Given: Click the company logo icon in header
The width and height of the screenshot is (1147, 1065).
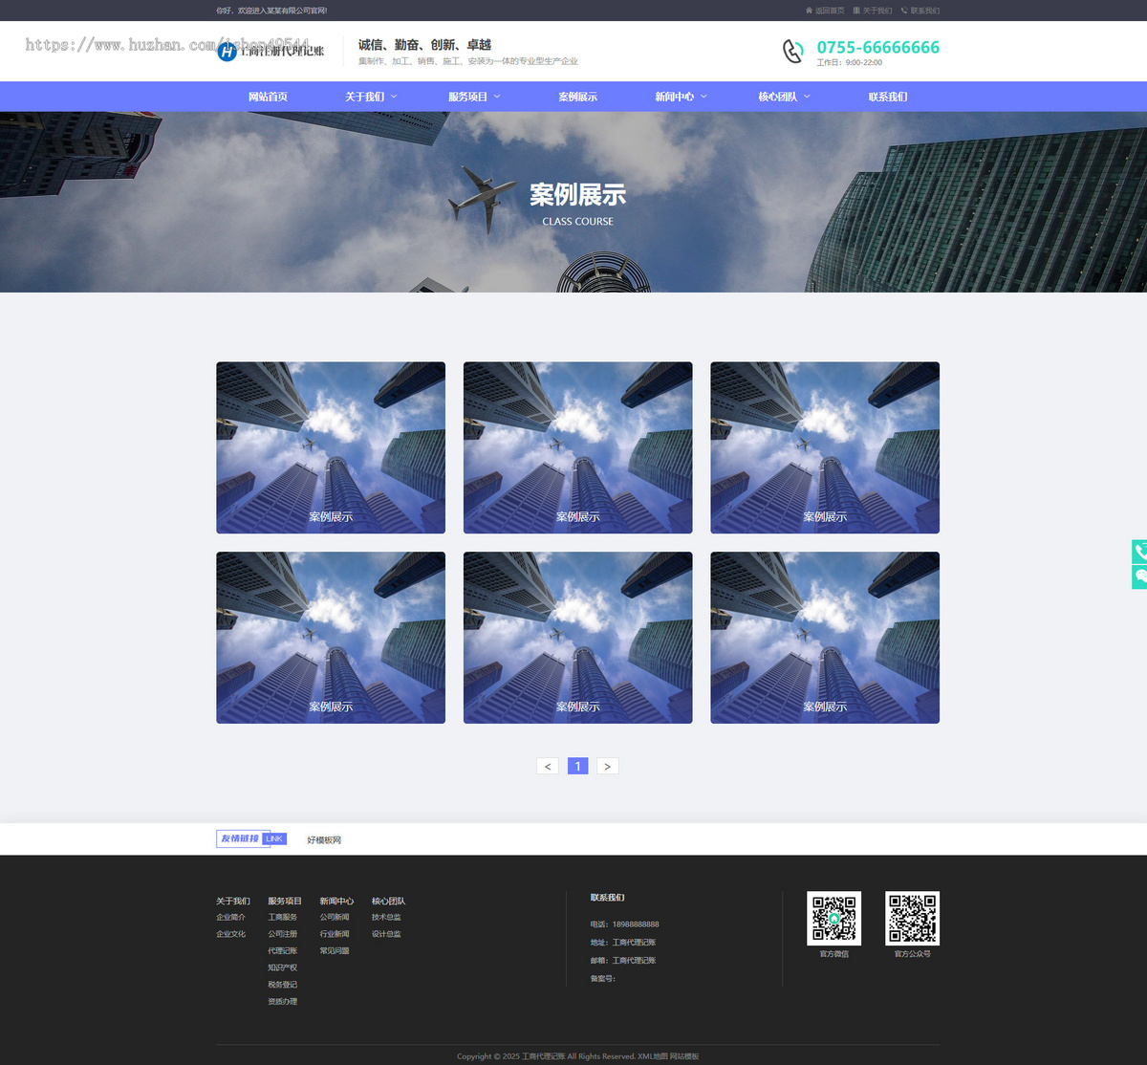Looking at the screenshot, I should [227, 52].
